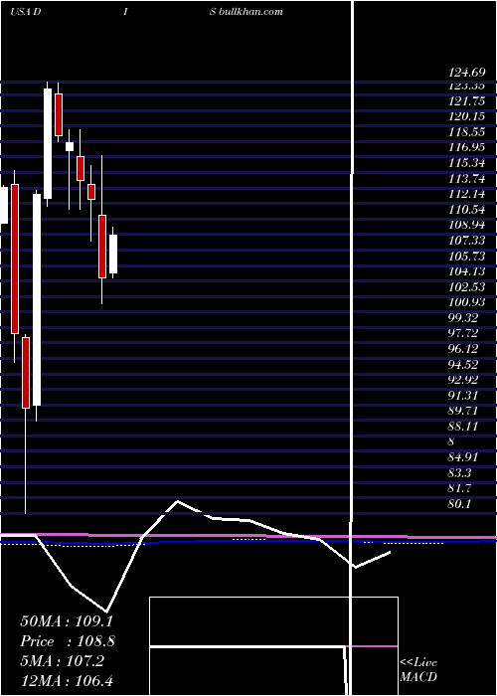Click the 84.91 axis label
The image size is (497, 696).
pos(463,457)
